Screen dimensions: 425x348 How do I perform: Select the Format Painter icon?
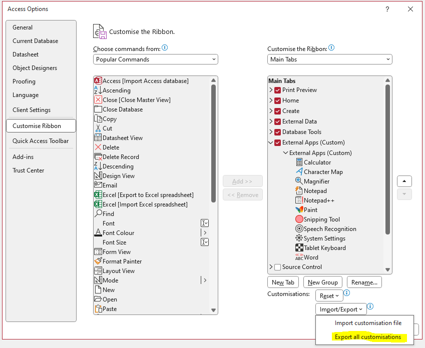98,261
